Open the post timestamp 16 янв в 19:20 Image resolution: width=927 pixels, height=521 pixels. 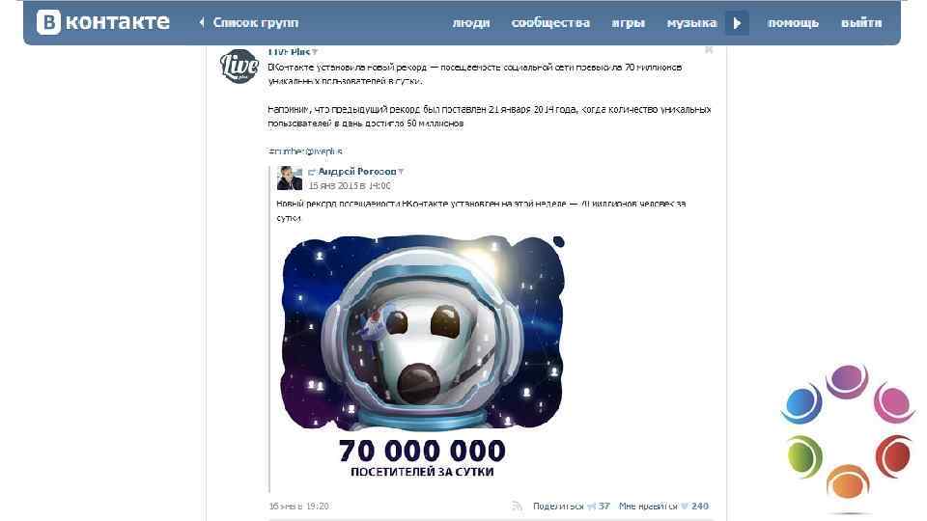click(x=298, y=507)
